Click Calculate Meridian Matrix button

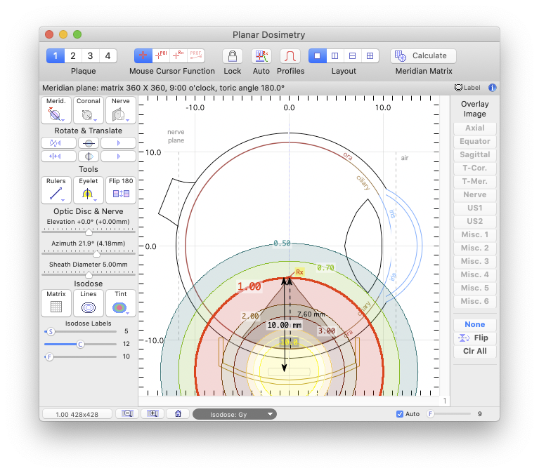coord(423,56)
